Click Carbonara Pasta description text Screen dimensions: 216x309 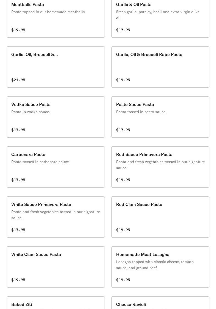pos(40,162)
